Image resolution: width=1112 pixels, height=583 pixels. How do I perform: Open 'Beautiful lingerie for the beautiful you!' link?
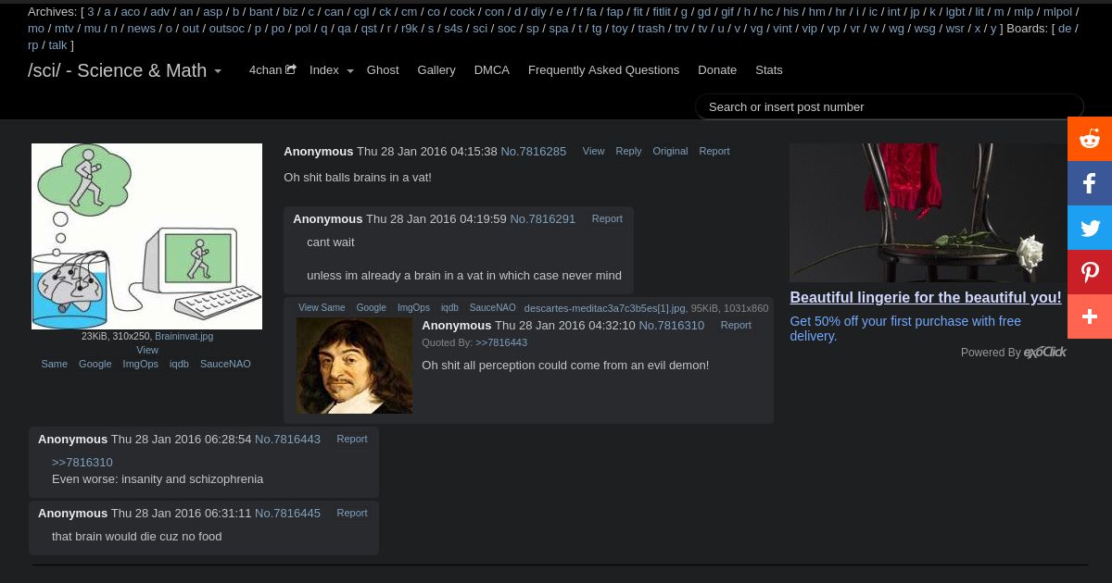click(x=926, y=297)
